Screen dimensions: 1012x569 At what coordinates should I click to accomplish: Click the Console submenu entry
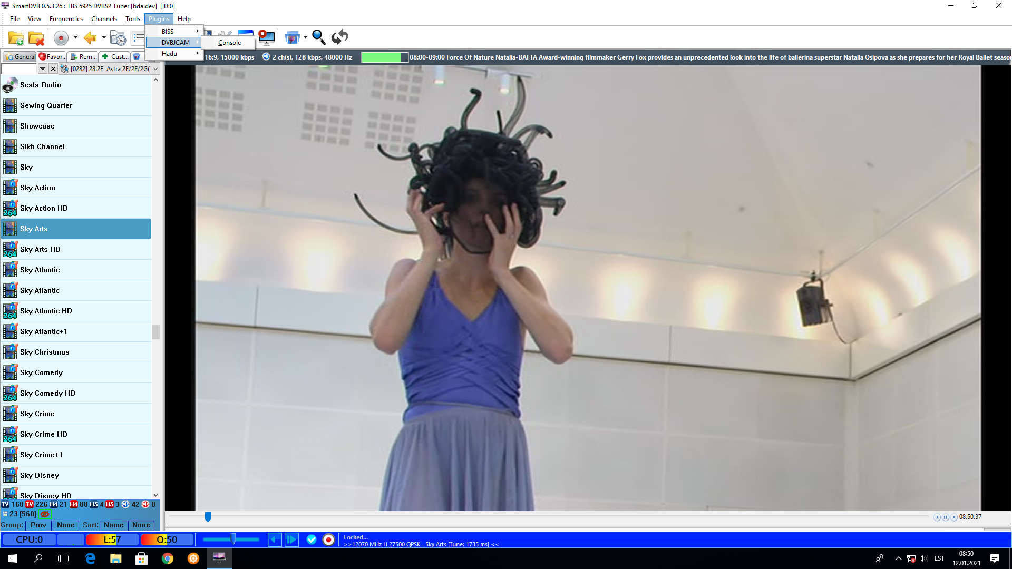click(229, 43)
